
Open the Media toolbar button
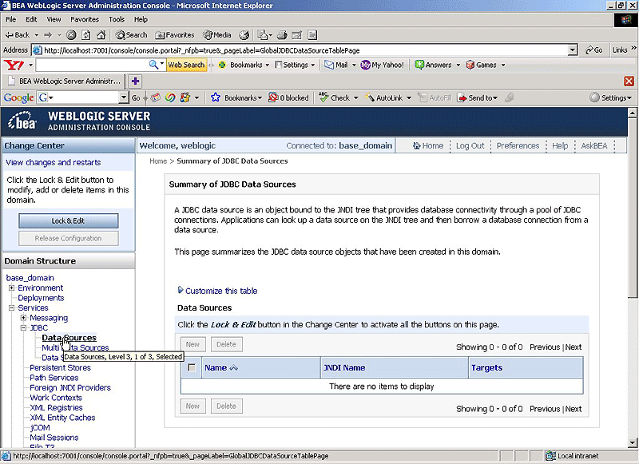217,35
